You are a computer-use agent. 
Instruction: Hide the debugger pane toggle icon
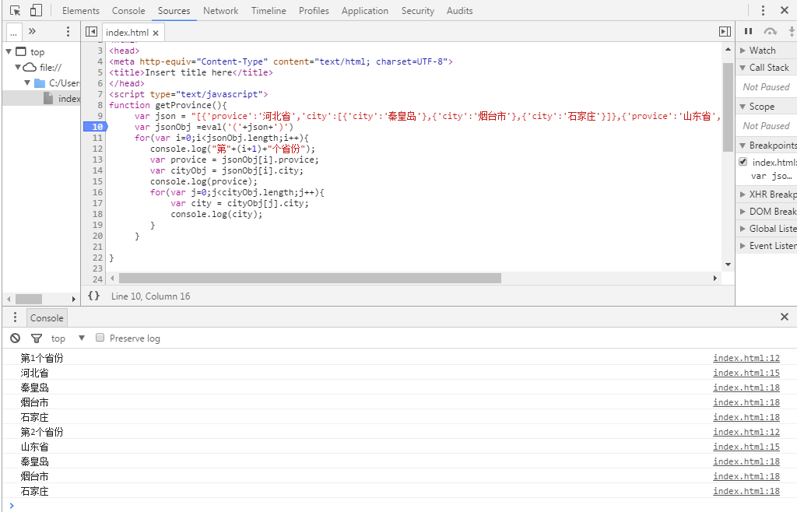[x=725, y=32]
